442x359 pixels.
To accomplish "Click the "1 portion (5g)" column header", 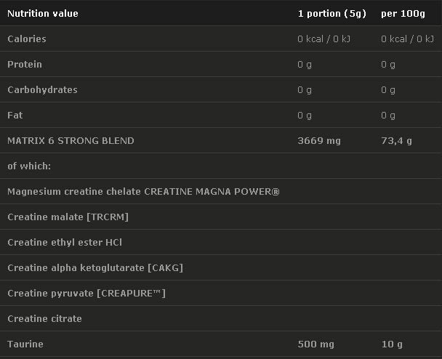I will [x=332, y=13].
